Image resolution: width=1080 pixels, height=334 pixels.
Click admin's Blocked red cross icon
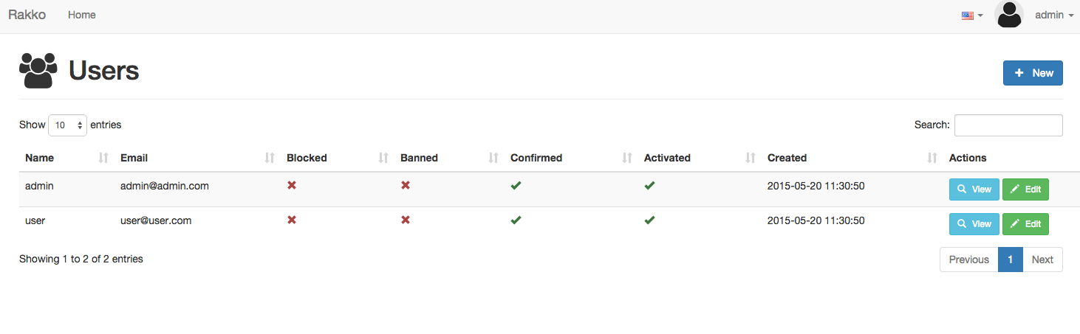[292, 186]
